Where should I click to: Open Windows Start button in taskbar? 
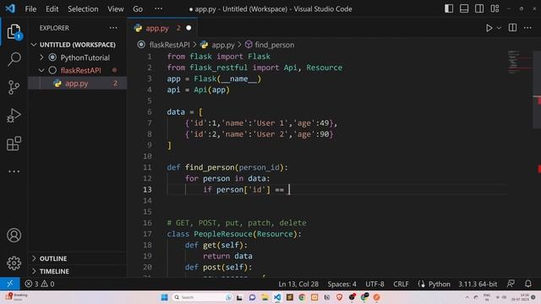(164, 297)
